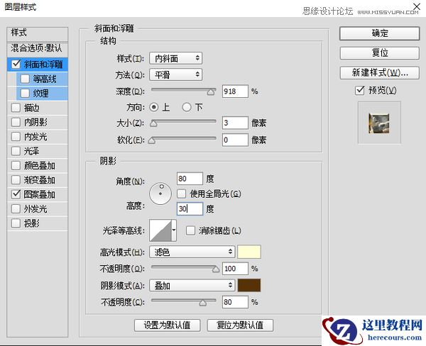Screen dimensions: 426x346
Task: Click the 复位 reset button
Action: tap(380, 52)
